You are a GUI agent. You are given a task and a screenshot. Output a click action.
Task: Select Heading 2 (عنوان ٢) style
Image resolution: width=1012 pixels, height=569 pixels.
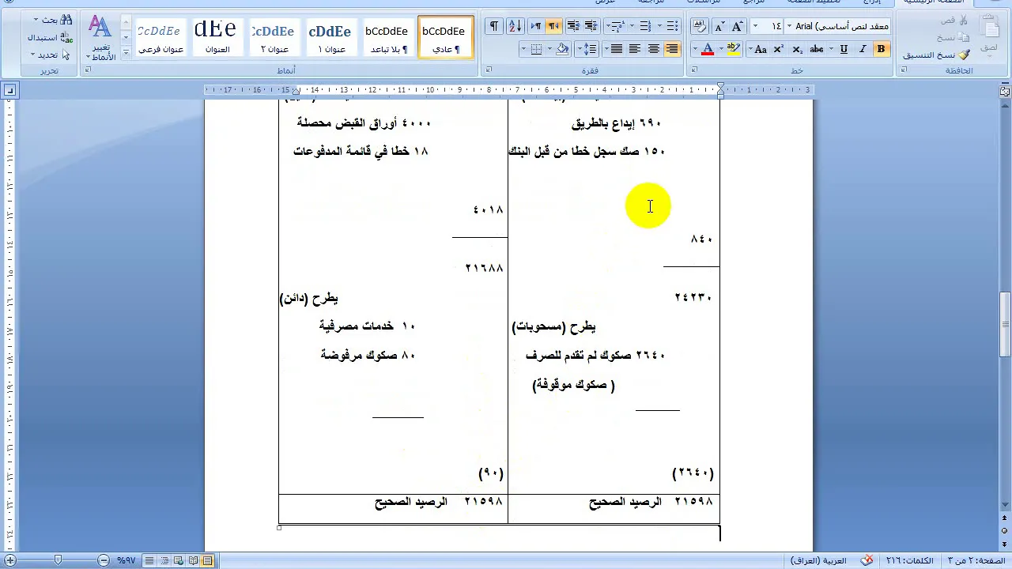pos(273,38)
